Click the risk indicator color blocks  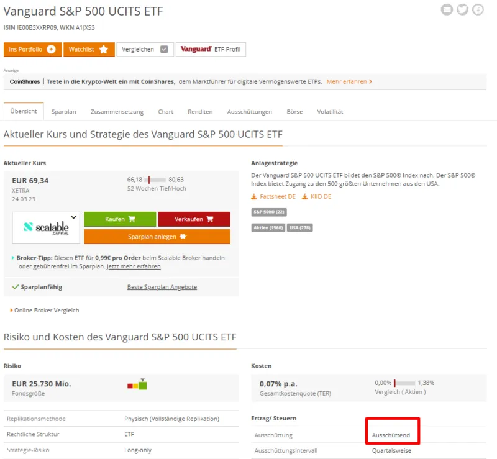click(137, 385)
